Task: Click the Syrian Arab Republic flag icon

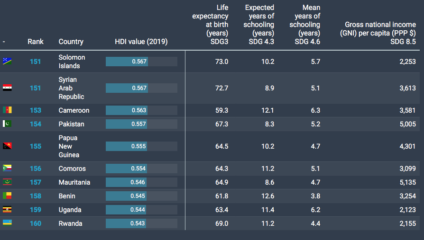Action: coord(7,88)
